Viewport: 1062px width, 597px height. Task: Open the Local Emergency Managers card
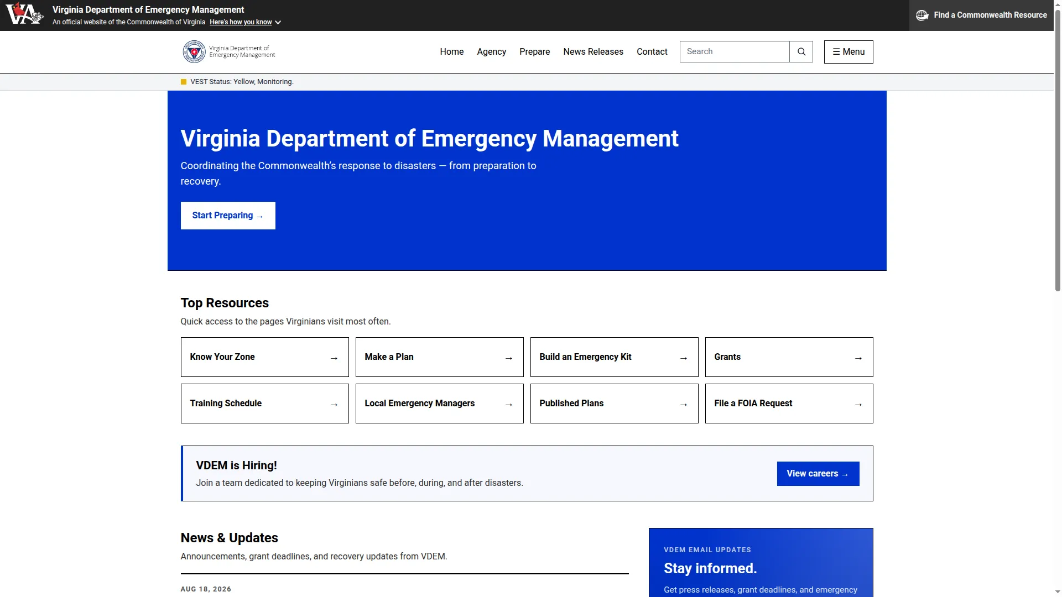click(x=440, y=404)
